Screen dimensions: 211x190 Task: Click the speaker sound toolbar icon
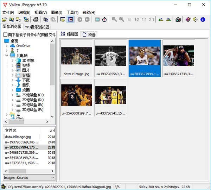[x=195, y=20]
